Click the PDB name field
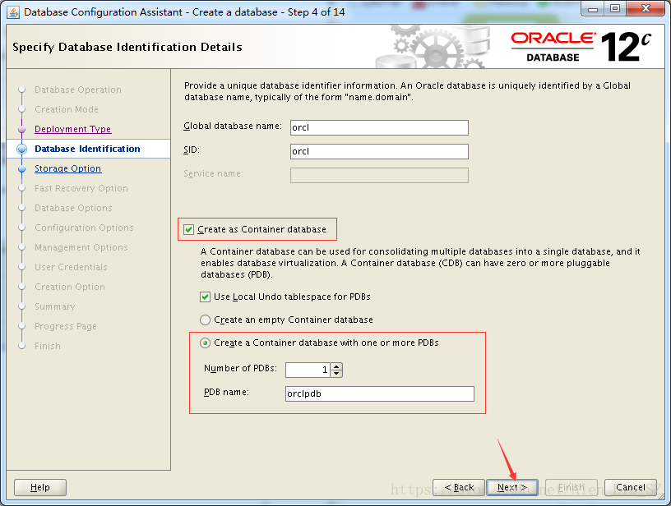 380,394
